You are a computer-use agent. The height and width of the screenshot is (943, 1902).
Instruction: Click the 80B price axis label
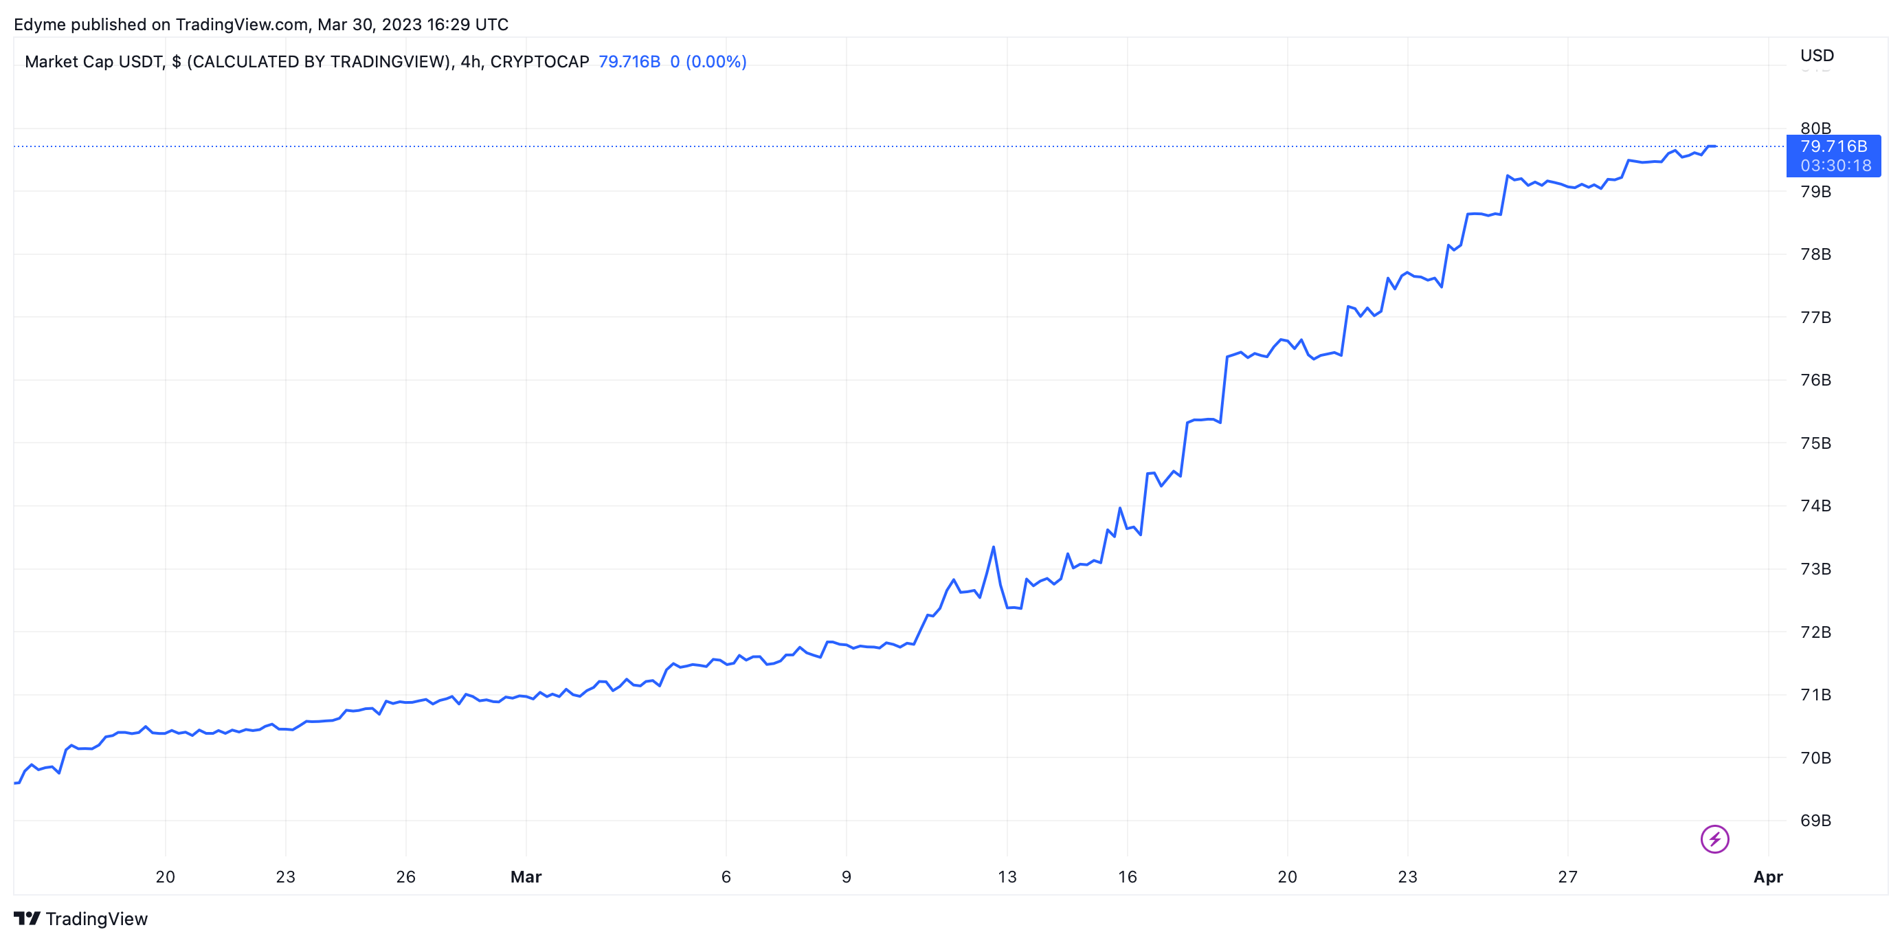coord(1815,128)
